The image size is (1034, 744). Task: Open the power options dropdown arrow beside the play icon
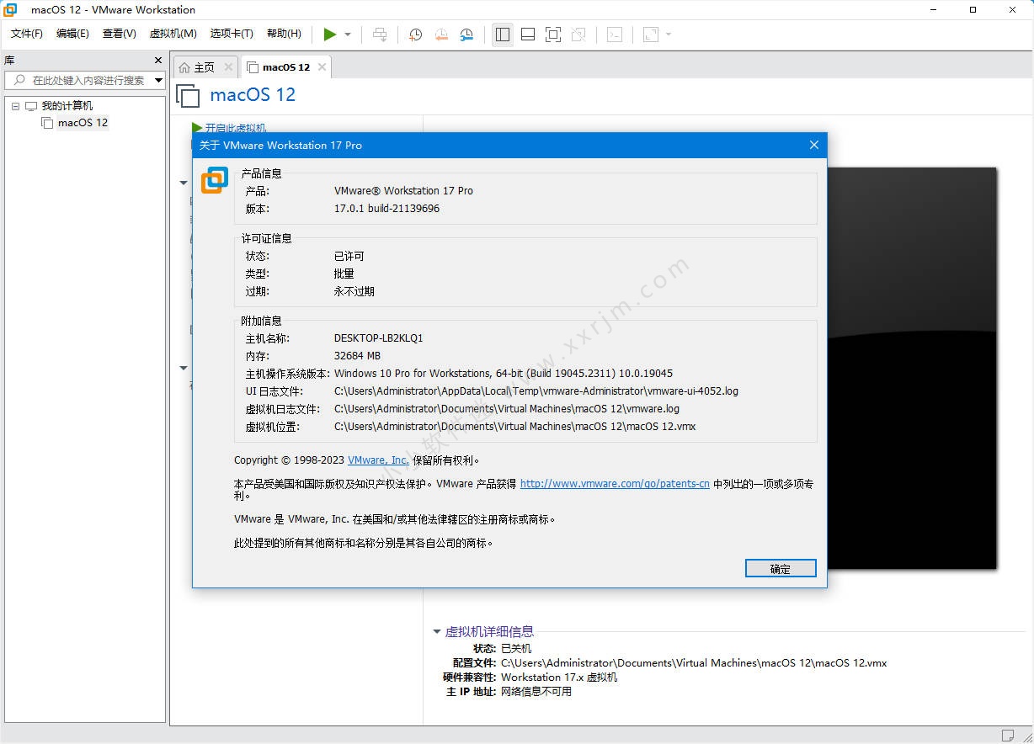[348, 35]
